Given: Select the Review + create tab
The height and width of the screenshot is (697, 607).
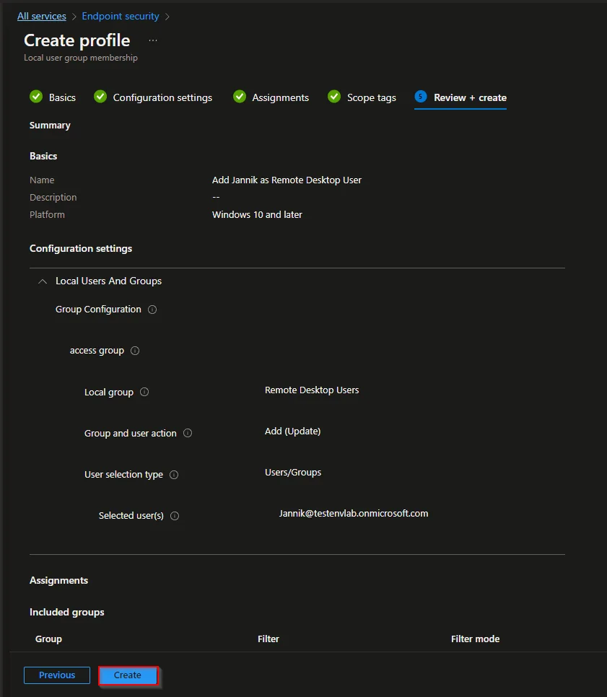Looking at the screenshot, I should [470, 98].
